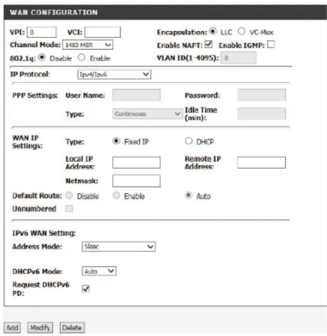Viewport: 327px width, 336px height.
Task: Click the Local IP Address field
Action: 136,163
